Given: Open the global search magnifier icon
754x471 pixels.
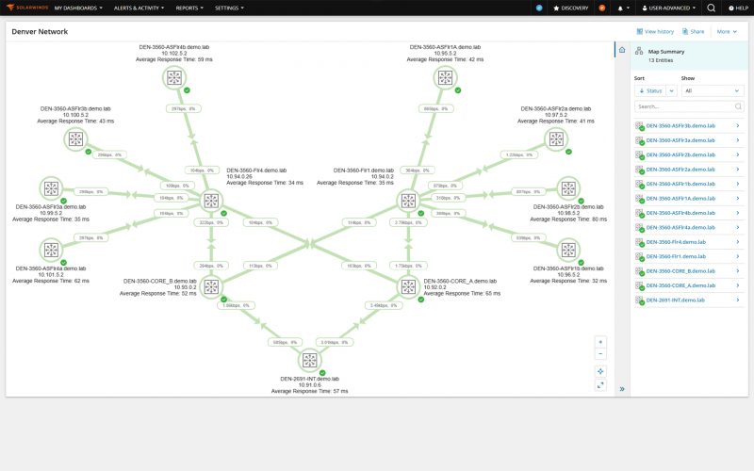Looking at the screenshot, I should point(712,8).
